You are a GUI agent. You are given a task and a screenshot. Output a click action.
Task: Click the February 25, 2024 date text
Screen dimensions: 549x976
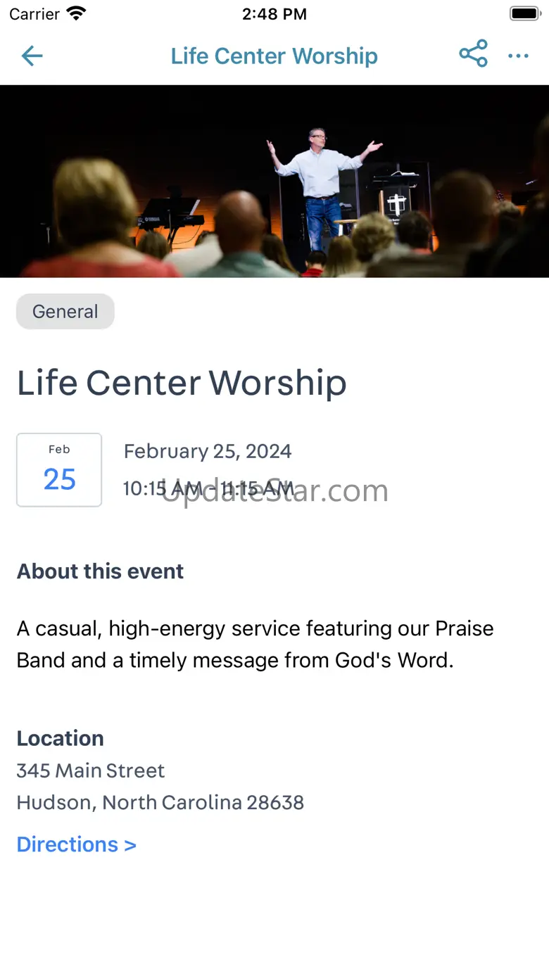(208, 451)
